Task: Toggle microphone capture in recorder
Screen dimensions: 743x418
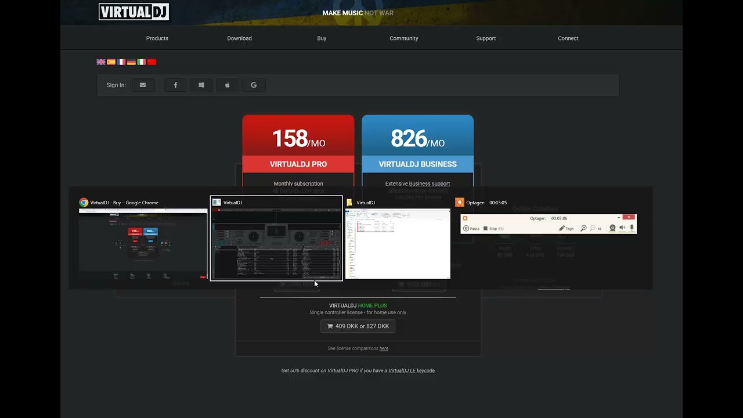Action: point(632,228)
